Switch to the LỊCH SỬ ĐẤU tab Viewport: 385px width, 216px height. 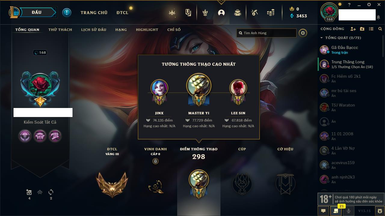point(94,30)
